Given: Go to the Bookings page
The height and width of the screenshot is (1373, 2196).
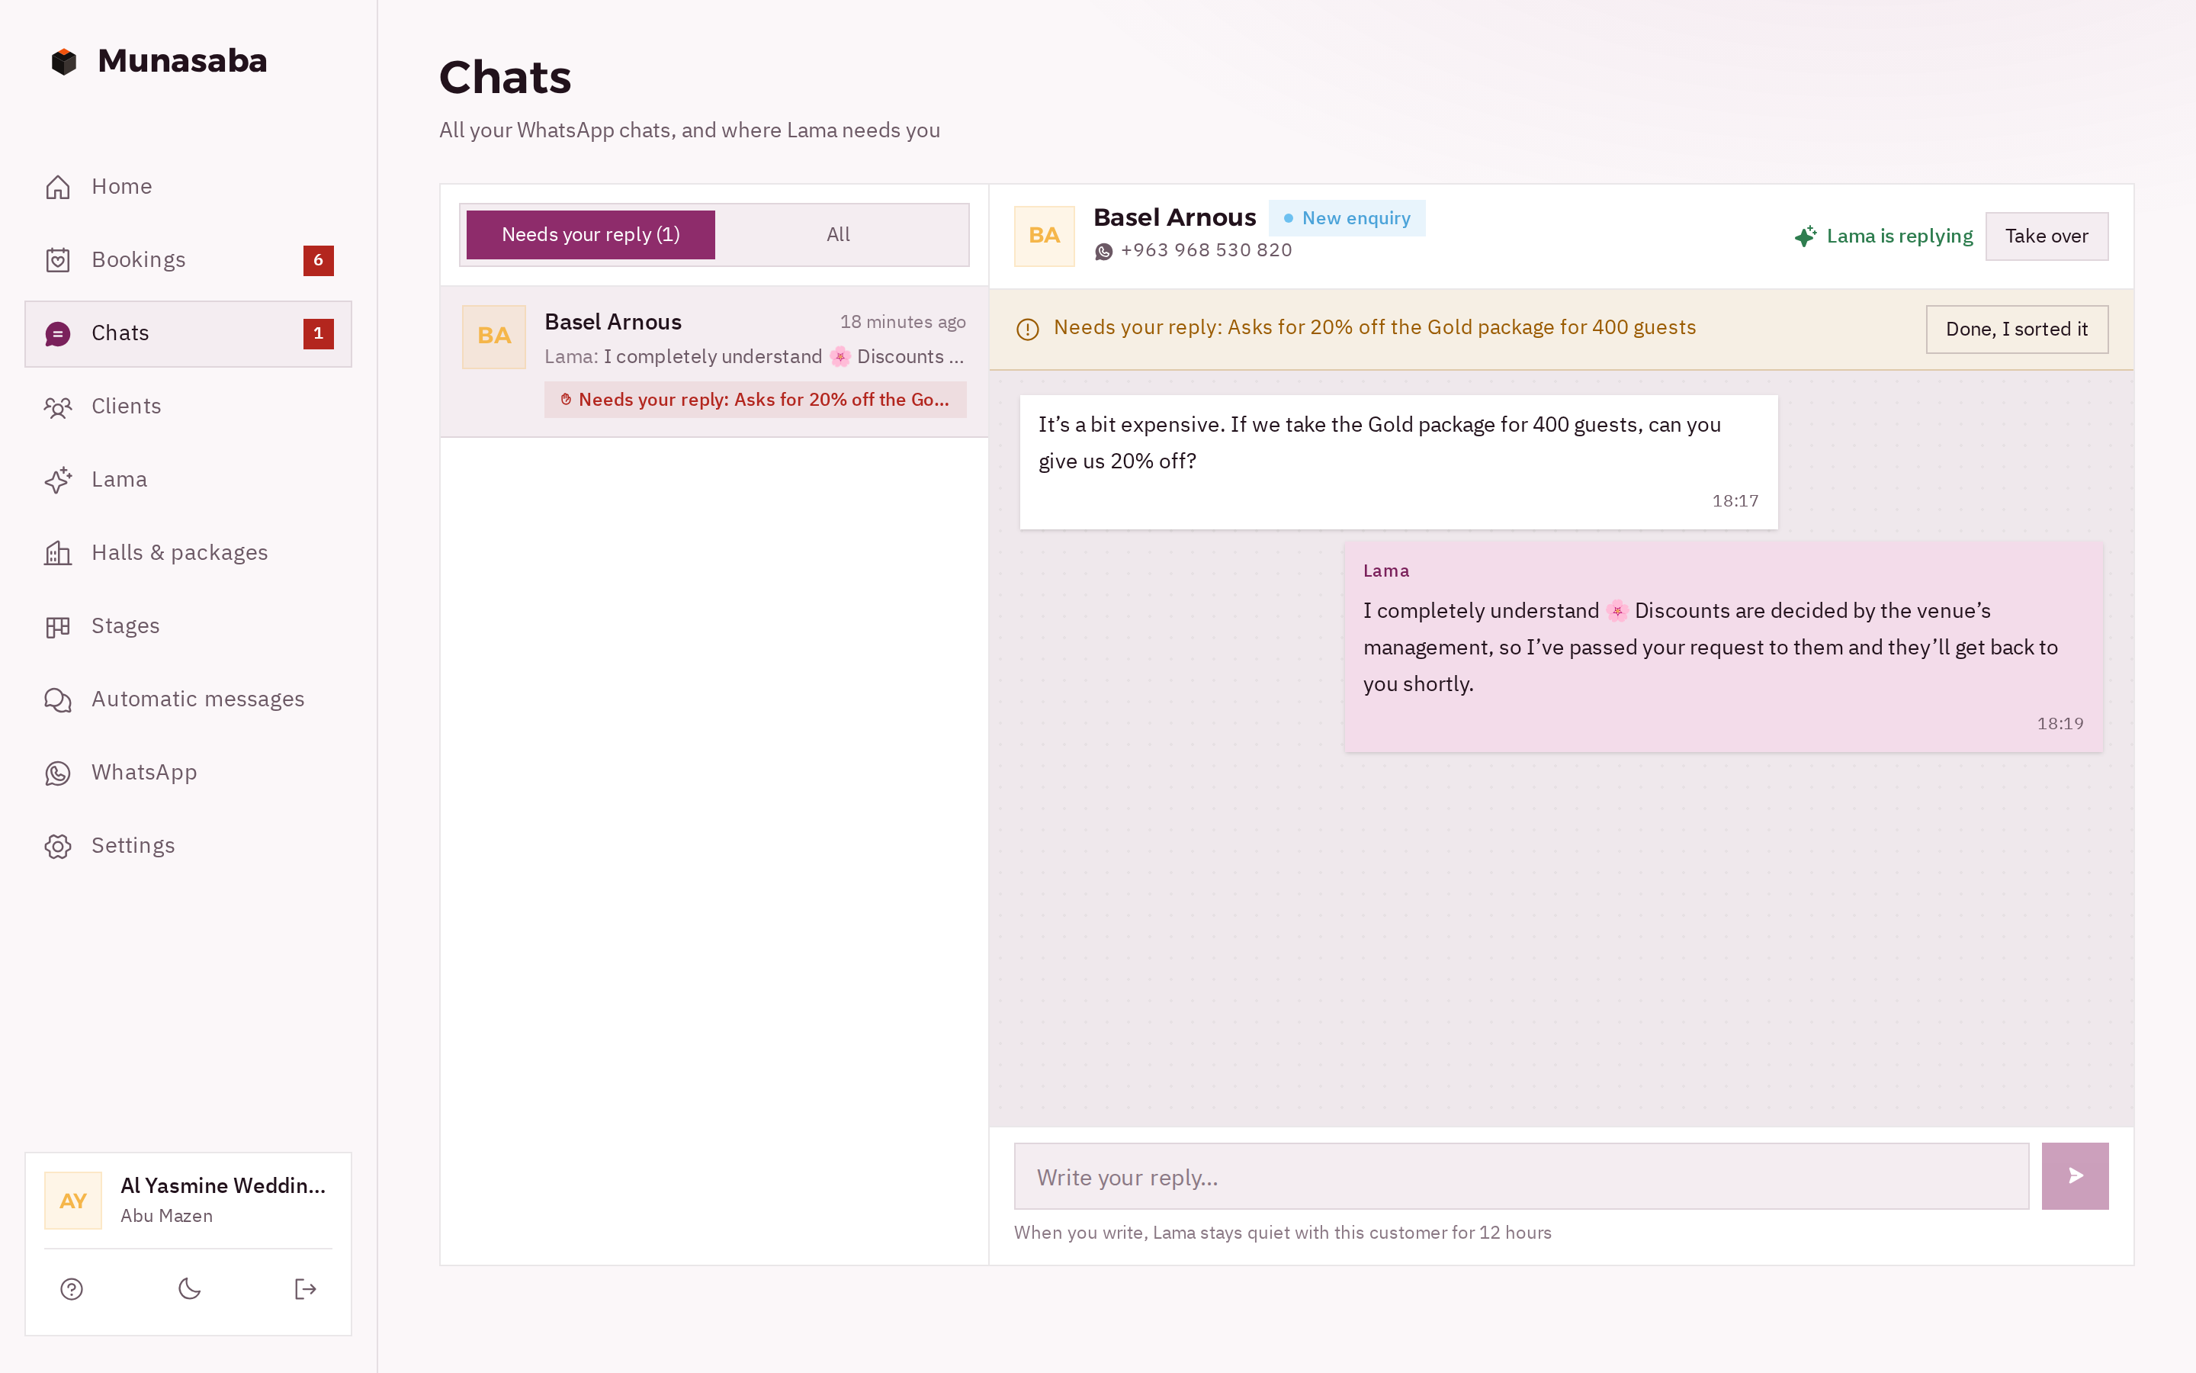Looking at the screenshot, I should click(188, 259).
